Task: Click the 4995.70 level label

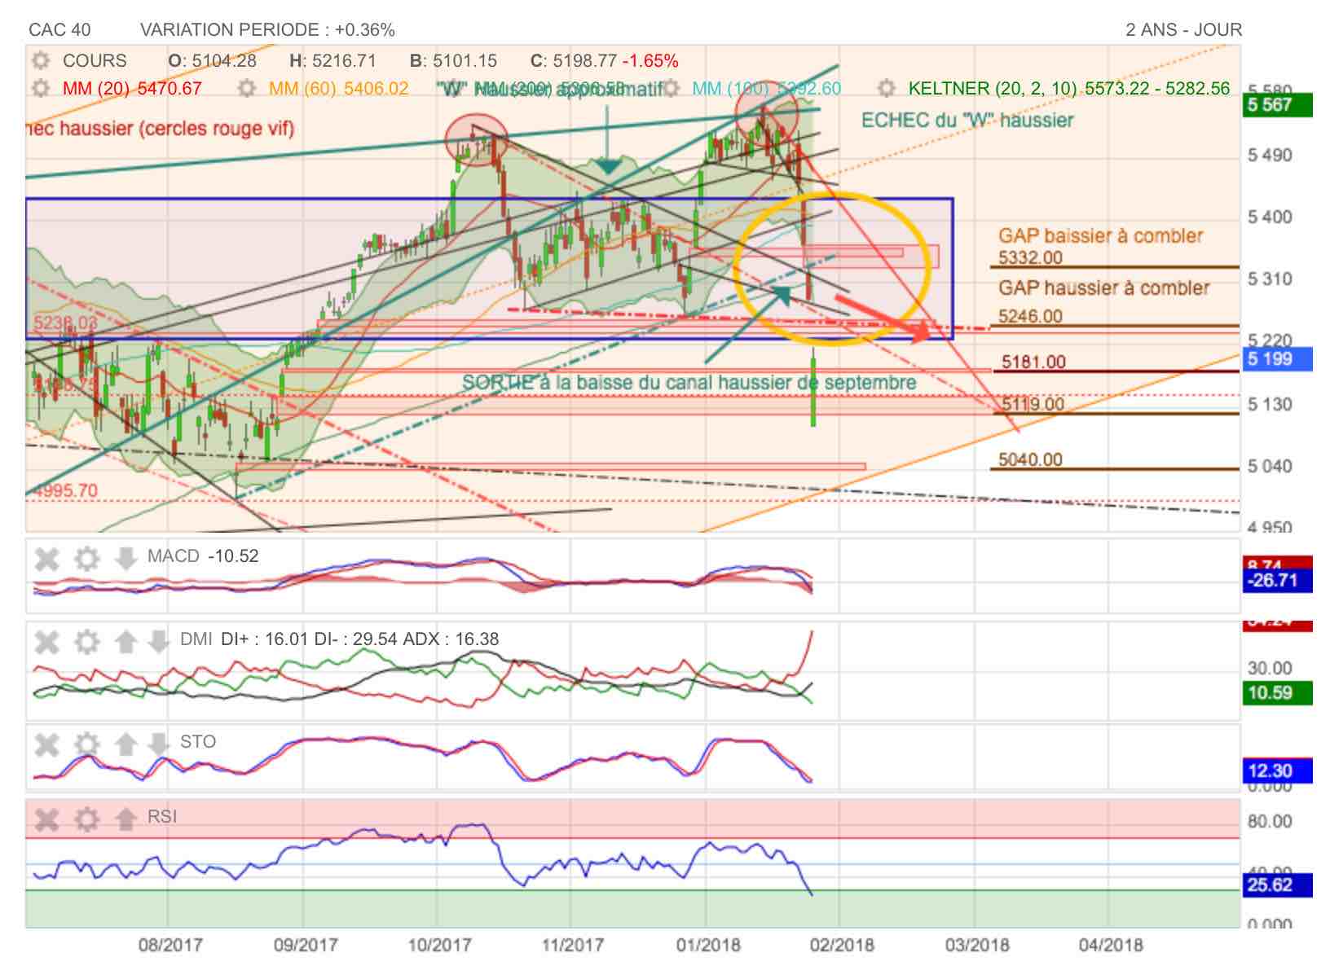Action: 64,490
